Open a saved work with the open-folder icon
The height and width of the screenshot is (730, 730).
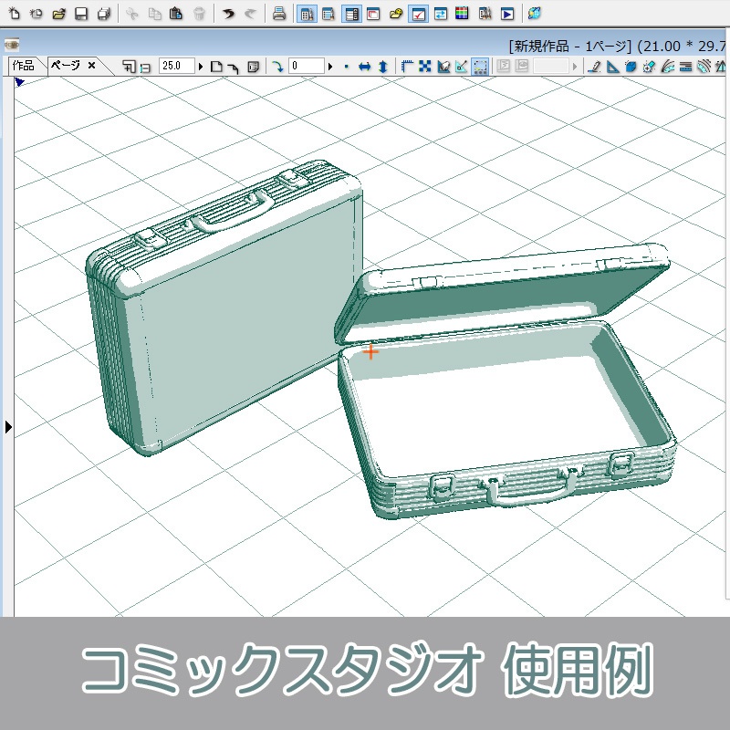coord(57,13)
